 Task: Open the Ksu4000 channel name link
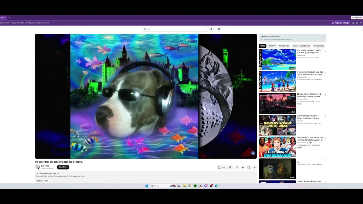tap(45, 166)
